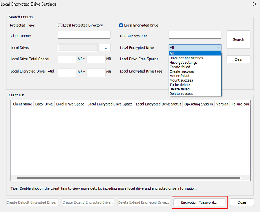Click the Client Name input field
The height and width of the screenshot is (212, 260).
coord(84,35)
